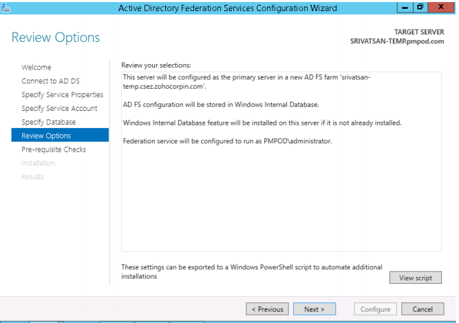Close the AD FS Configuration Wizard
The image size is (459, 323).
click(440, 7)
